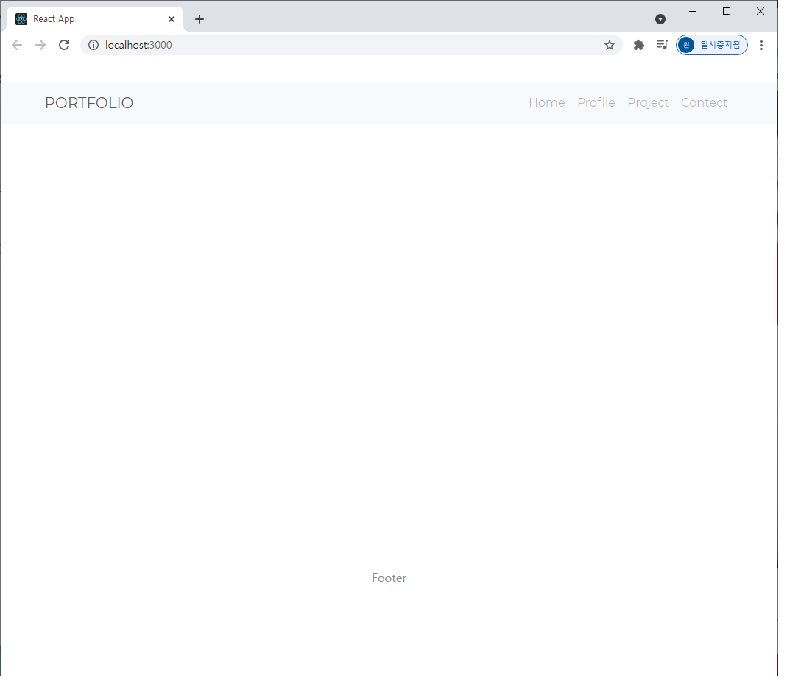Click the PORTFOLIO brand logo

coord(90,104)
